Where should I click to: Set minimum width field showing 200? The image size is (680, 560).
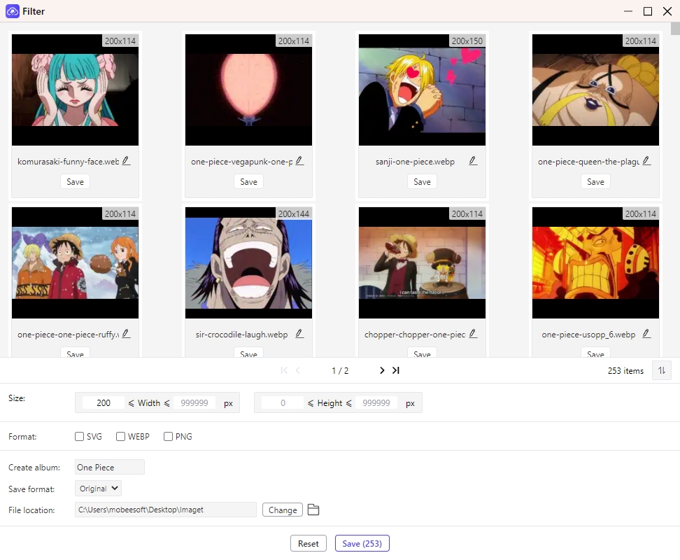[x=104, y=403]
